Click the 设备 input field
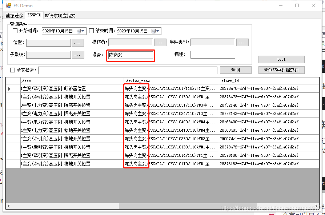The height and width of the screenshot is (215, 325). [131, 55]
